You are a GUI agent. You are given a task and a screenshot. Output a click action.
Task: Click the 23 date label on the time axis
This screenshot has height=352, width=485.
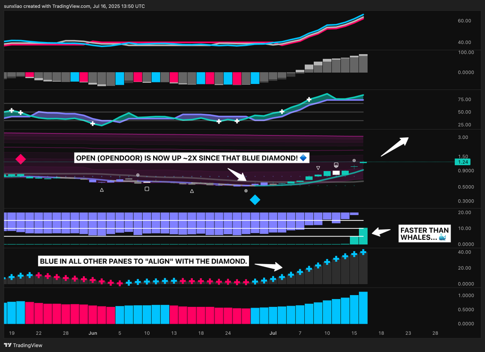coord(408,333)
